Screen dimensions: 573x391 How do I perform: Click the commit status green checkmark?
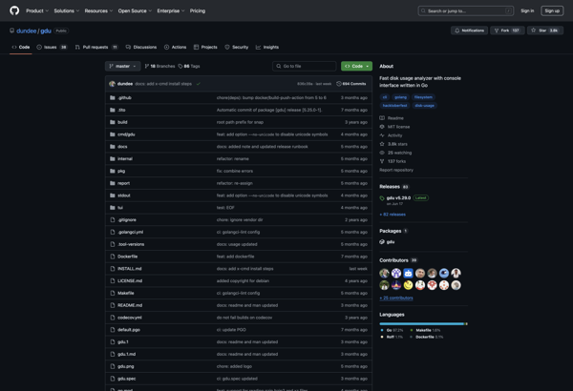point(198,84)
